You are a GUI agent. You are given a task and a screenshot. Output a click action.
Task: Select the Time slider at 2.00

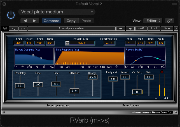[38, 85]
